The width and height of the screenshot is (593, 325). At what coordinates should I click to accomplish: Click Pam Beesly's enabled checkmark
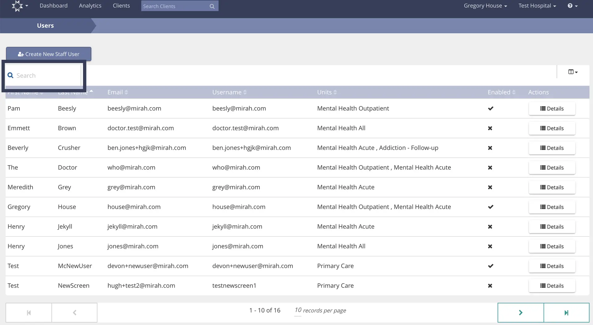coord(491,108)
